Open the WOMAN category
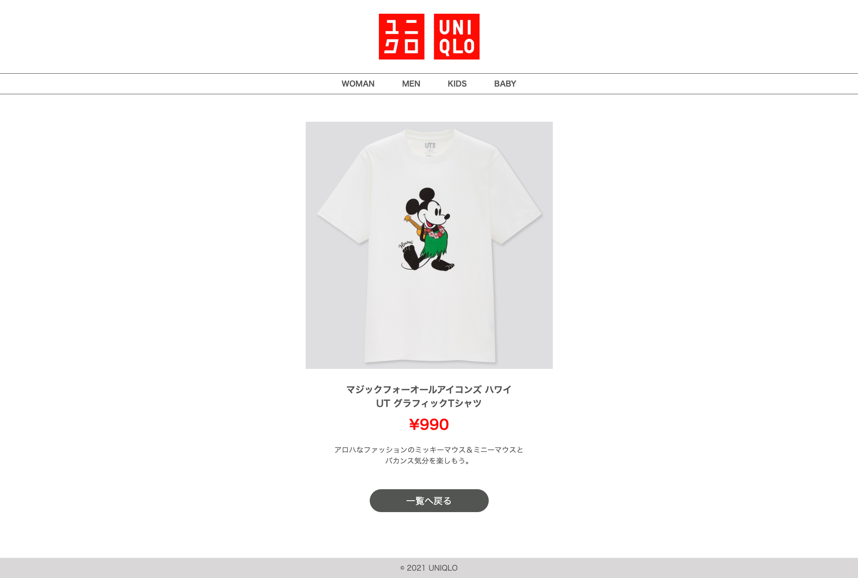This screenshot has width=858, height=578. (358, 84)
